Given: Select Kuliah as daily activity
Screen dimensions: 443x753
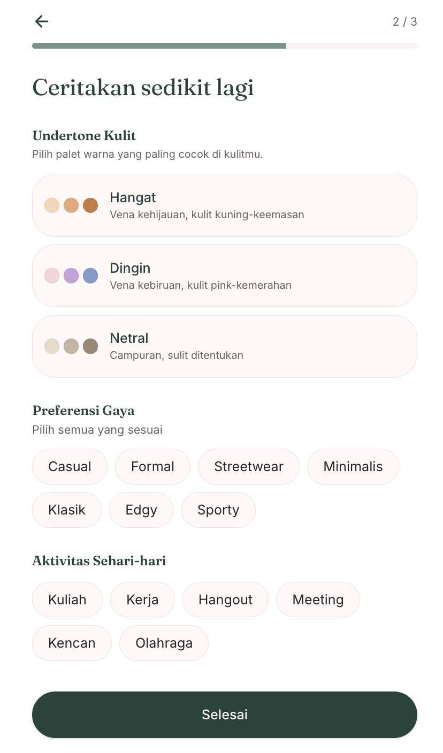Looking at the screenshot, I should click(67, 600).
